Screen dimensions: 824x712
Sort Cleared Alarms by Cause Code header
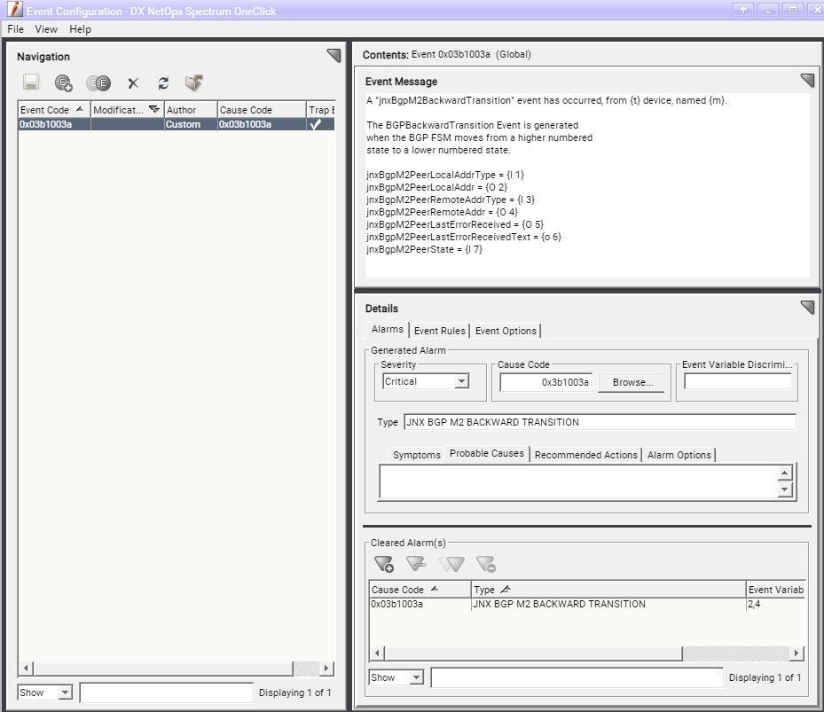(420, 589)
